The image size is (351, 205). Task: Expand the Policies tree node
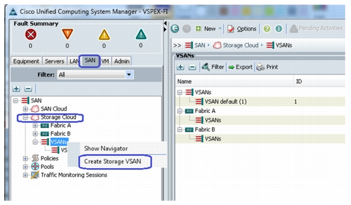coord(26,158)
